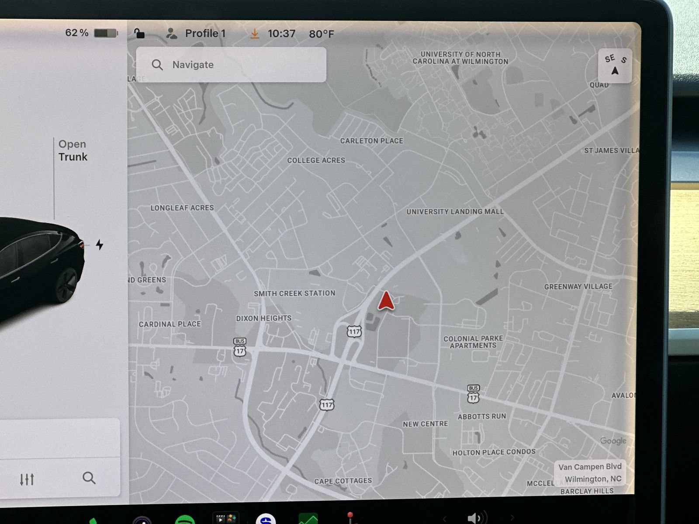Select the Longleaf Acres map label
This screenshot has width=699, height=524.
182,208
